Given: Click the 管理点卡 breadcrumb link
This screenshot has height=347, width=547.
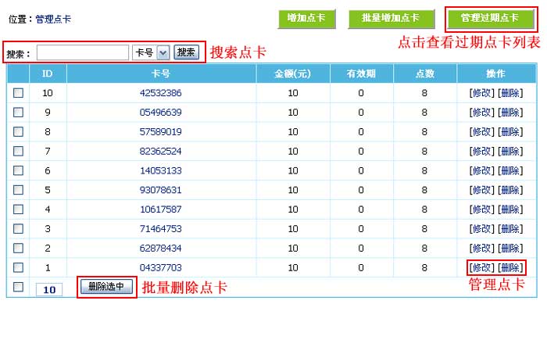Looking at the screenshot, I should 52,18.
